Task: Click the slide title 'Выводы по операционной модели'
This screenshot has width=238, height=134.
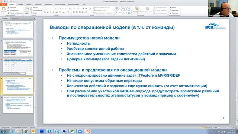Action: pos(90,27)
